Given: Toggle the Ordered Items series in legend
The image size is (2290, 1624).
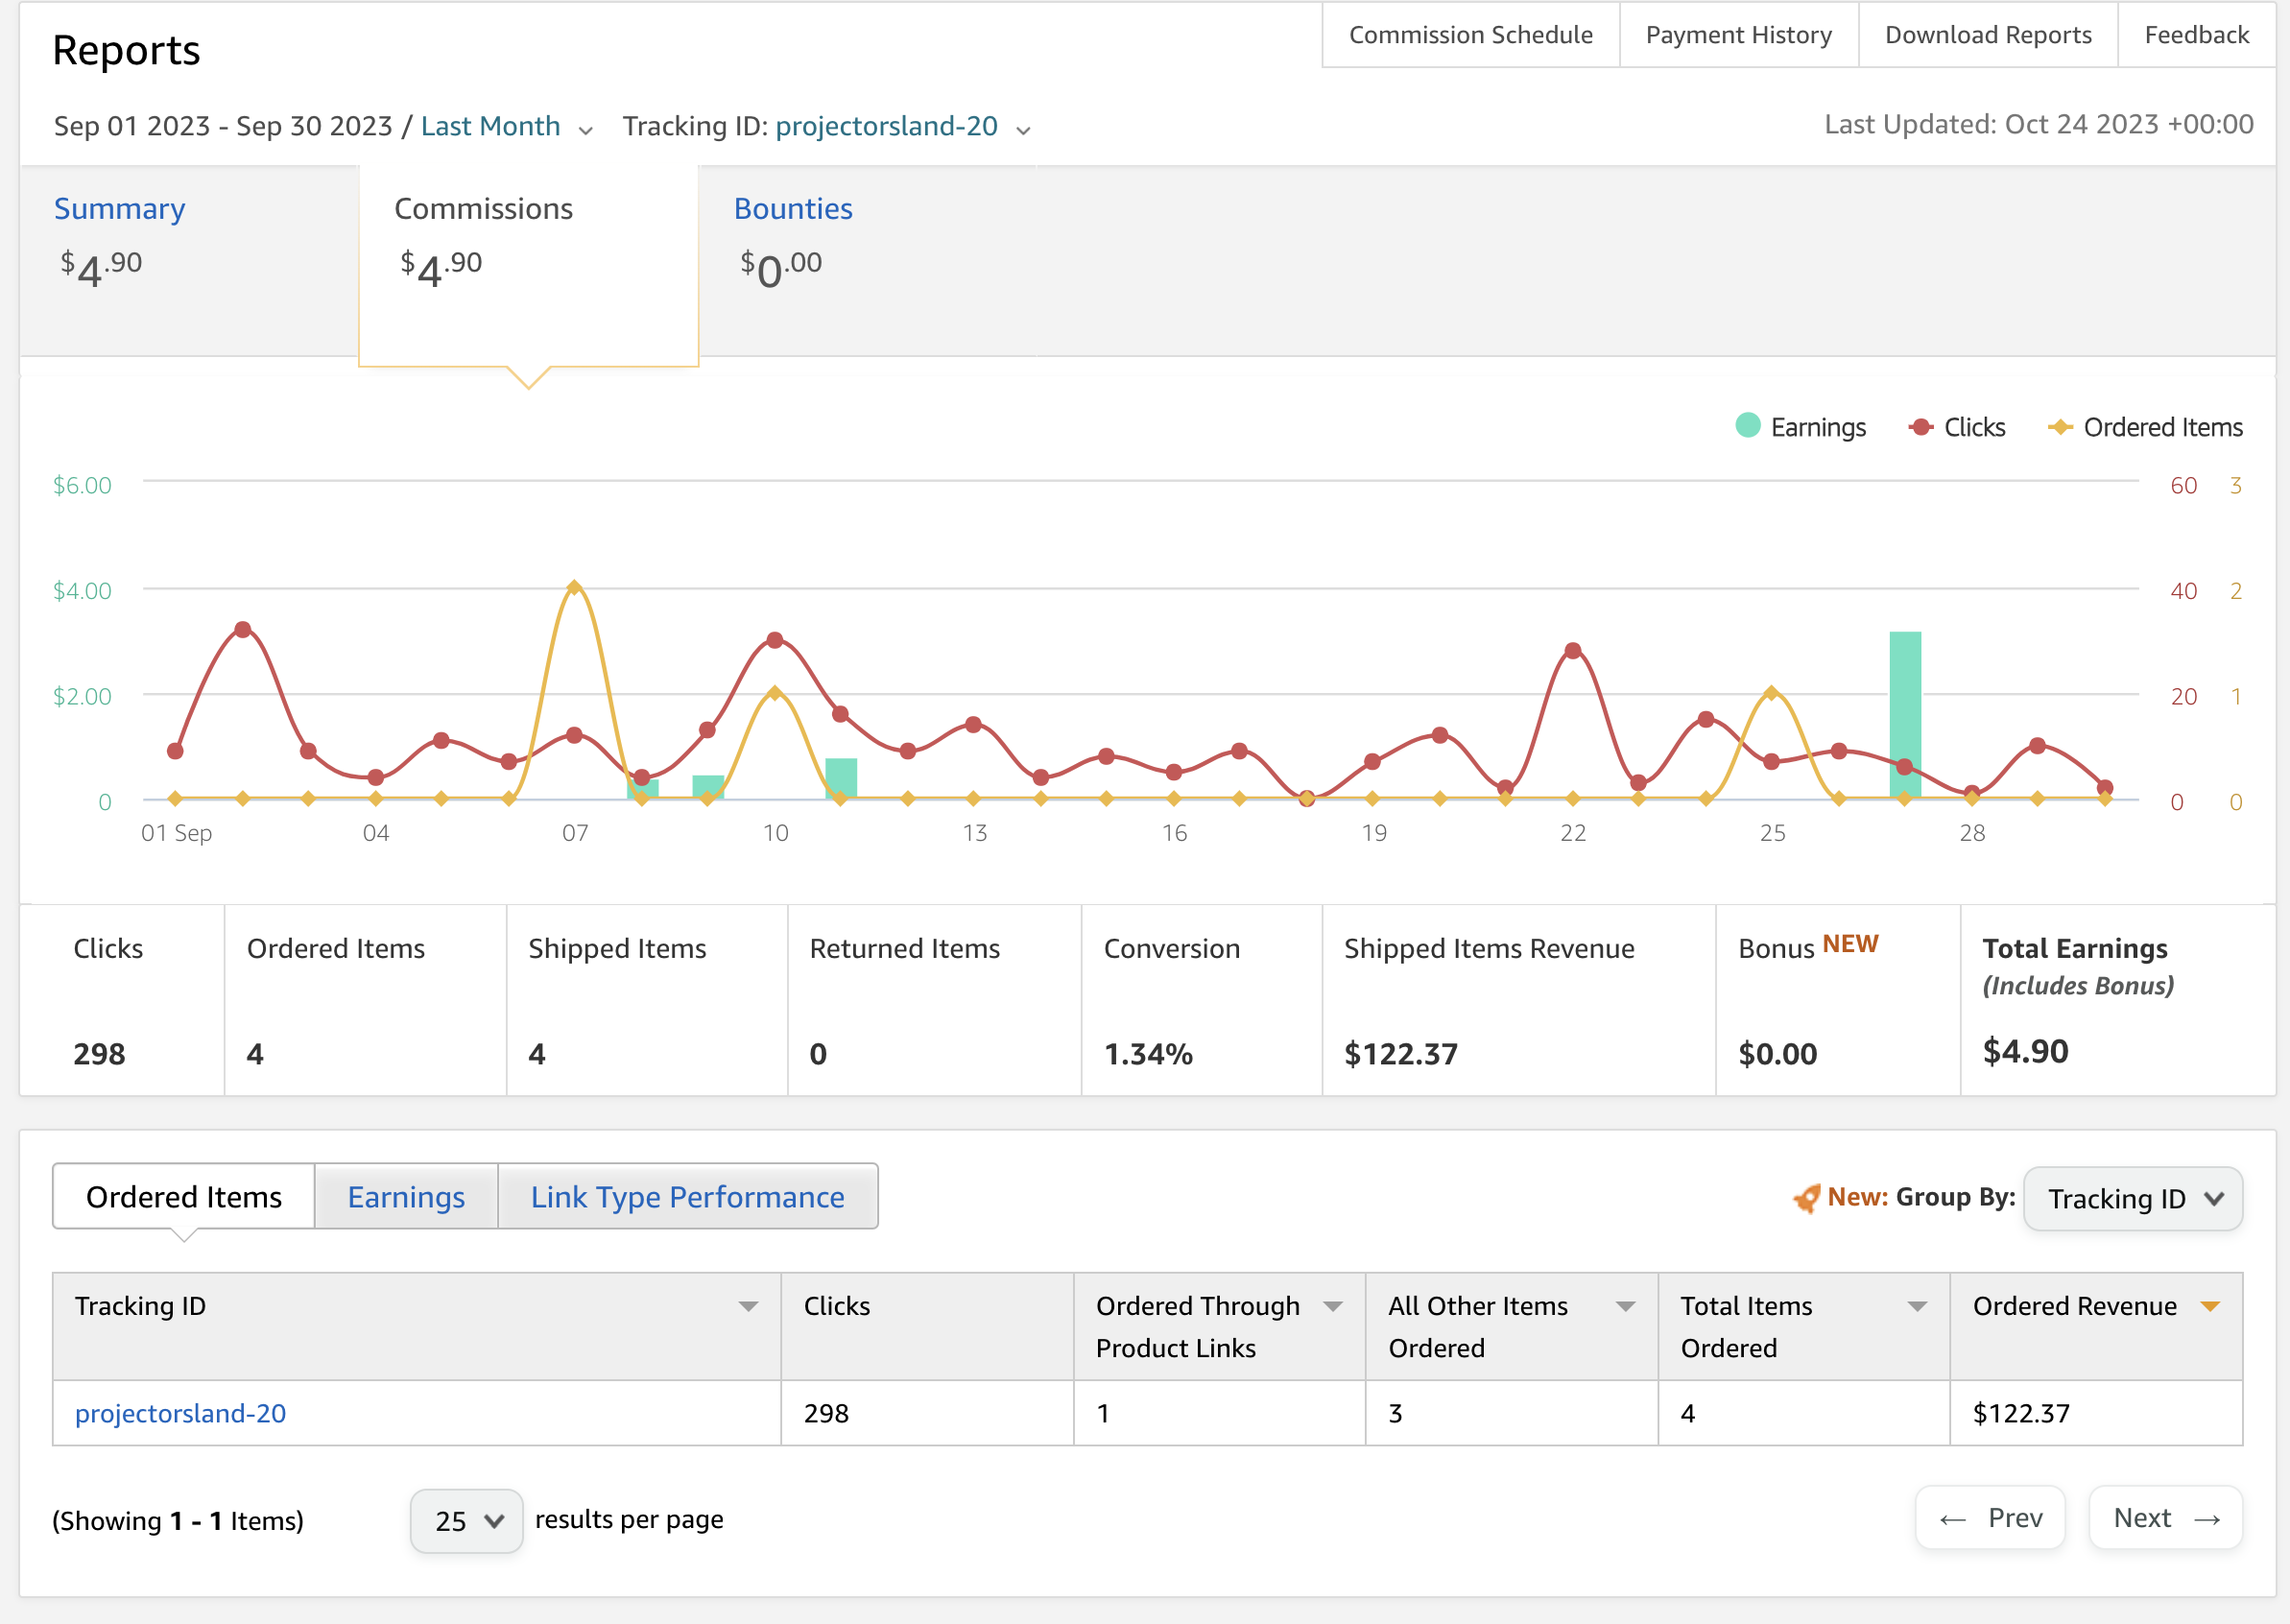Looking at the screenshot, I should (x=2145, y=427).
